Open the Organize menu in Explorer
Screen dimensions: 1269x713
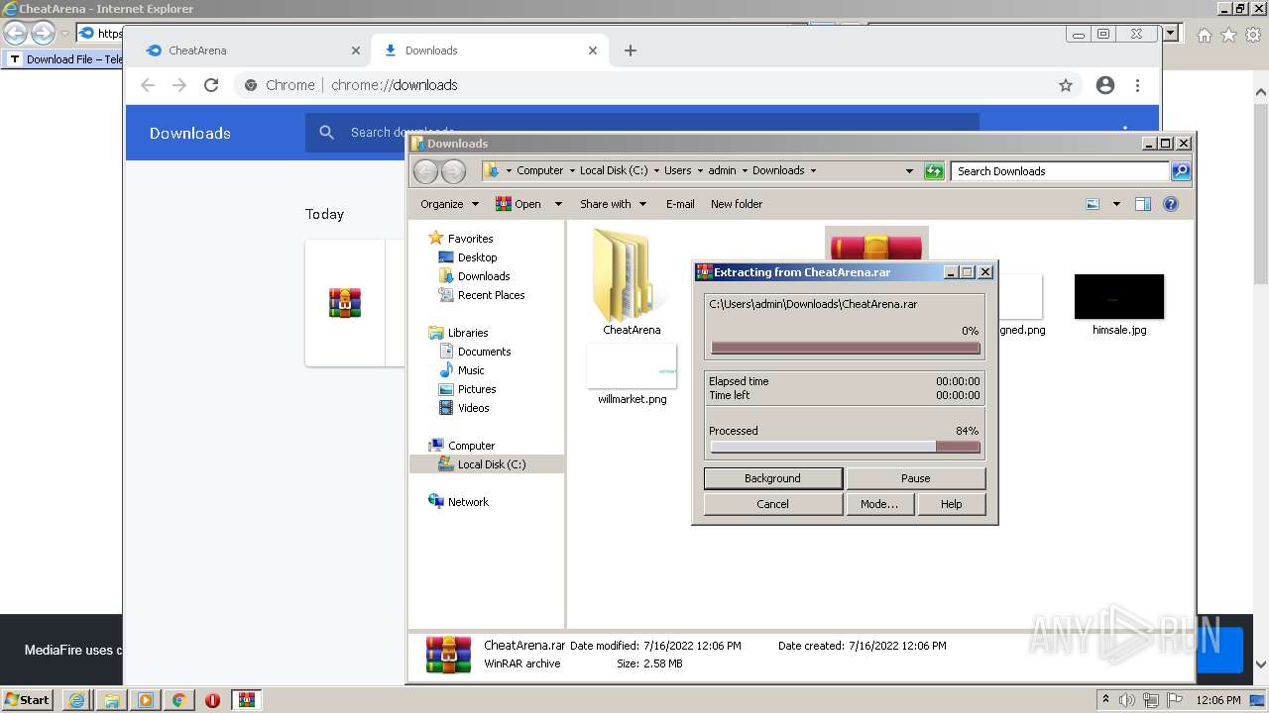point(449,204)
